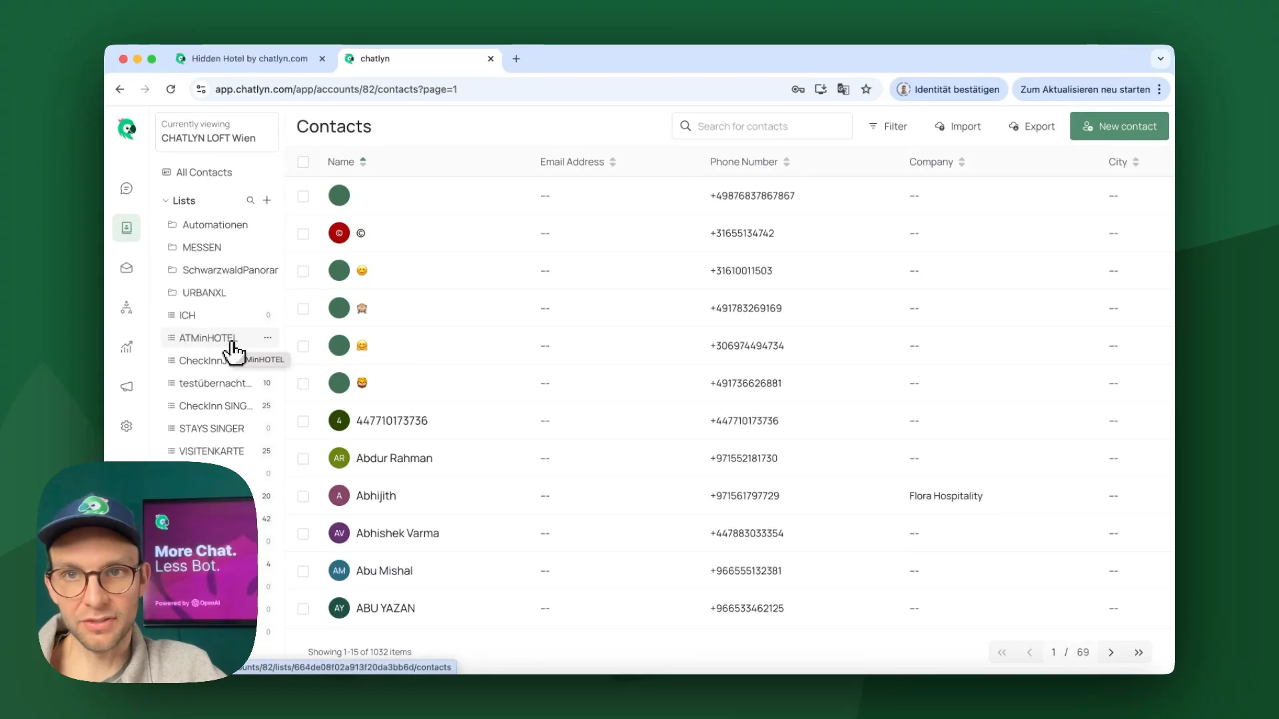Screen dimensions: 1279x719
Task: Open the conversations chat icon in sidebar
Action: click(x=127, y=189)
